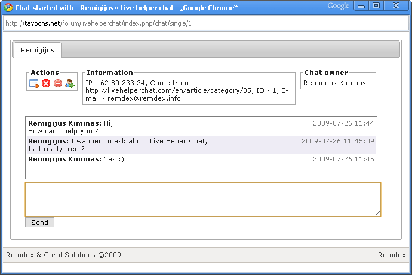The height and width of the screenshot is (275, 412).
Task: Click the Send button
Action: (x=39, y=223)
